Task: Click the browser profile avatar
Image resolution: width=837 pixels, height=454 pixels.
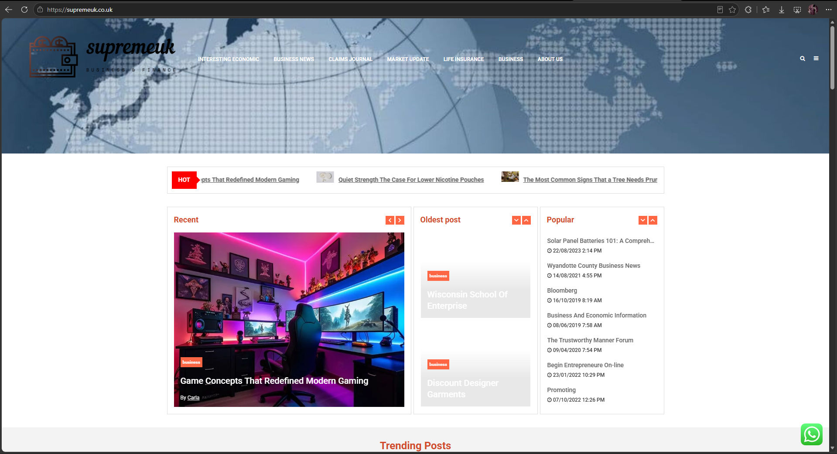Action: pos(813,10)
